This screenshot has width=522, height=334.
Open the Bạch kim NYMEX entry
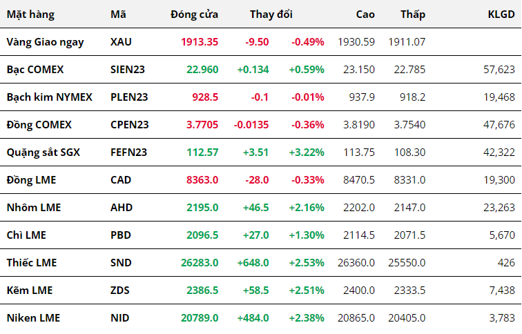(49, 97)
